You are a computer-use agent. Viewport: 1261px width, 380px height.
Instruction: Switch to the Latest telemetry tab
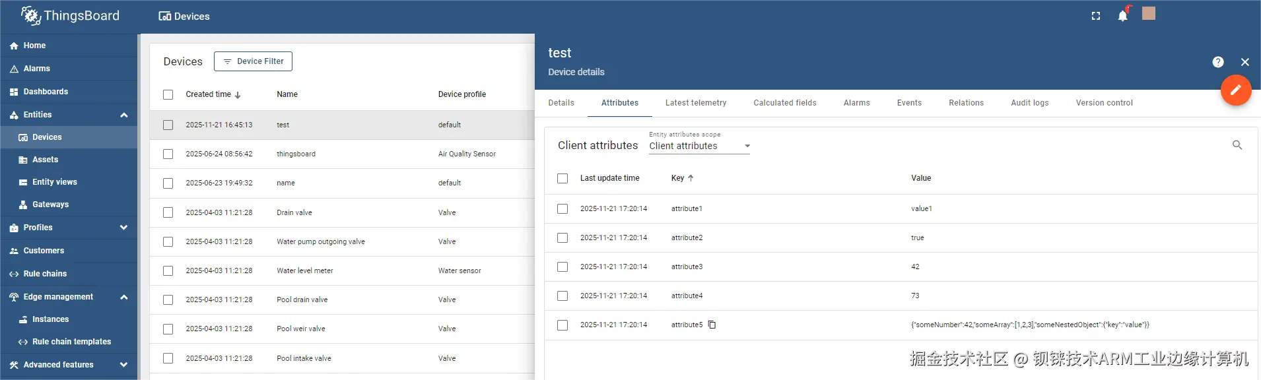pyautogui.click(x=696, y=103)
